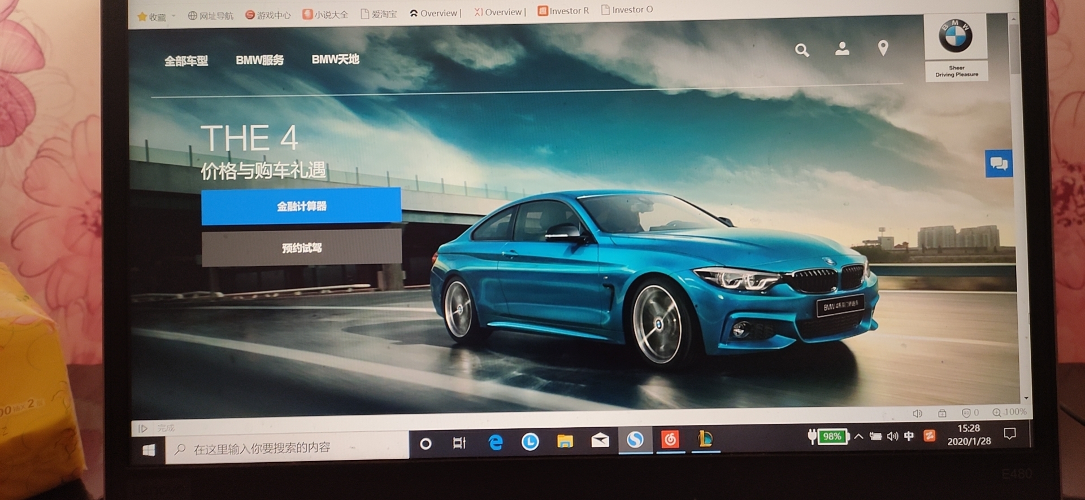Click the battery status tray icon beside the chevron
Viewport: 1085px width, 500px height.
875,436
